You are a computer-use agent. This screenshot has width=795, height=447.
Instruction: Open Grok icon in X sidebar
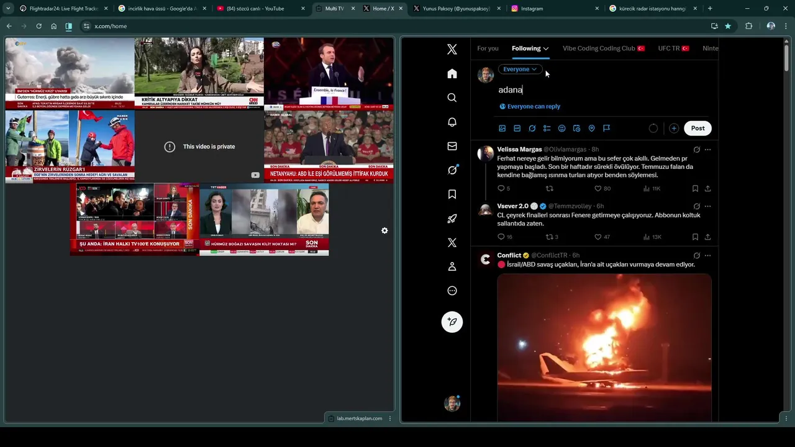(x=452, y=170)
